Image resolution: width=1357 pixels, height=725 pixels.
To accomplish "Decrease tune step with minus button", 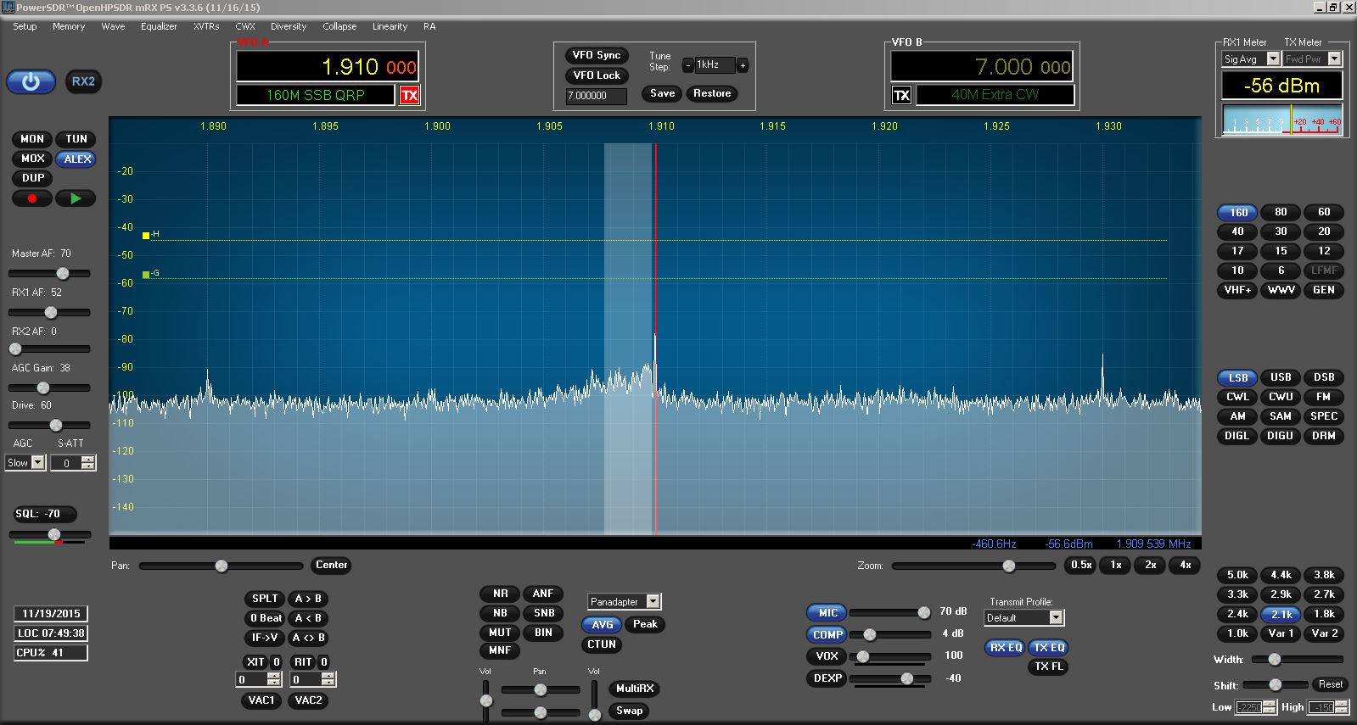I will click(x=687, y=65).
